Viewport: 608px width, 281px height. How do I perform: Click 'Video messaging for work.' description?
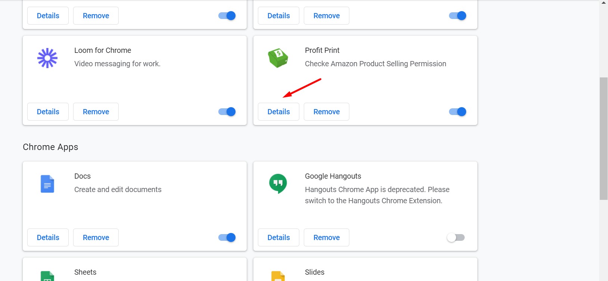[x=117, y=64]
